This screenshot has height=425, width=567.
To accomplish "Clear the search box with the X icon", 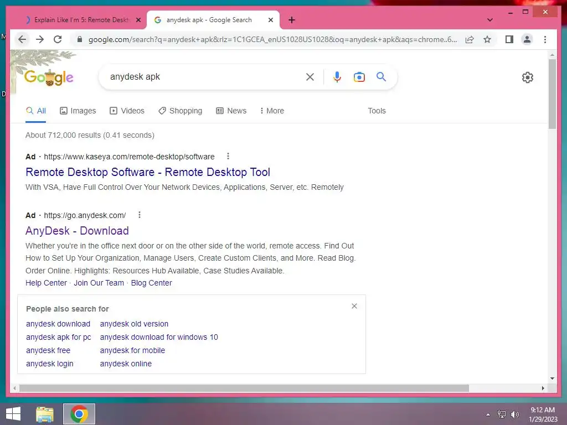I will (310, 76).
